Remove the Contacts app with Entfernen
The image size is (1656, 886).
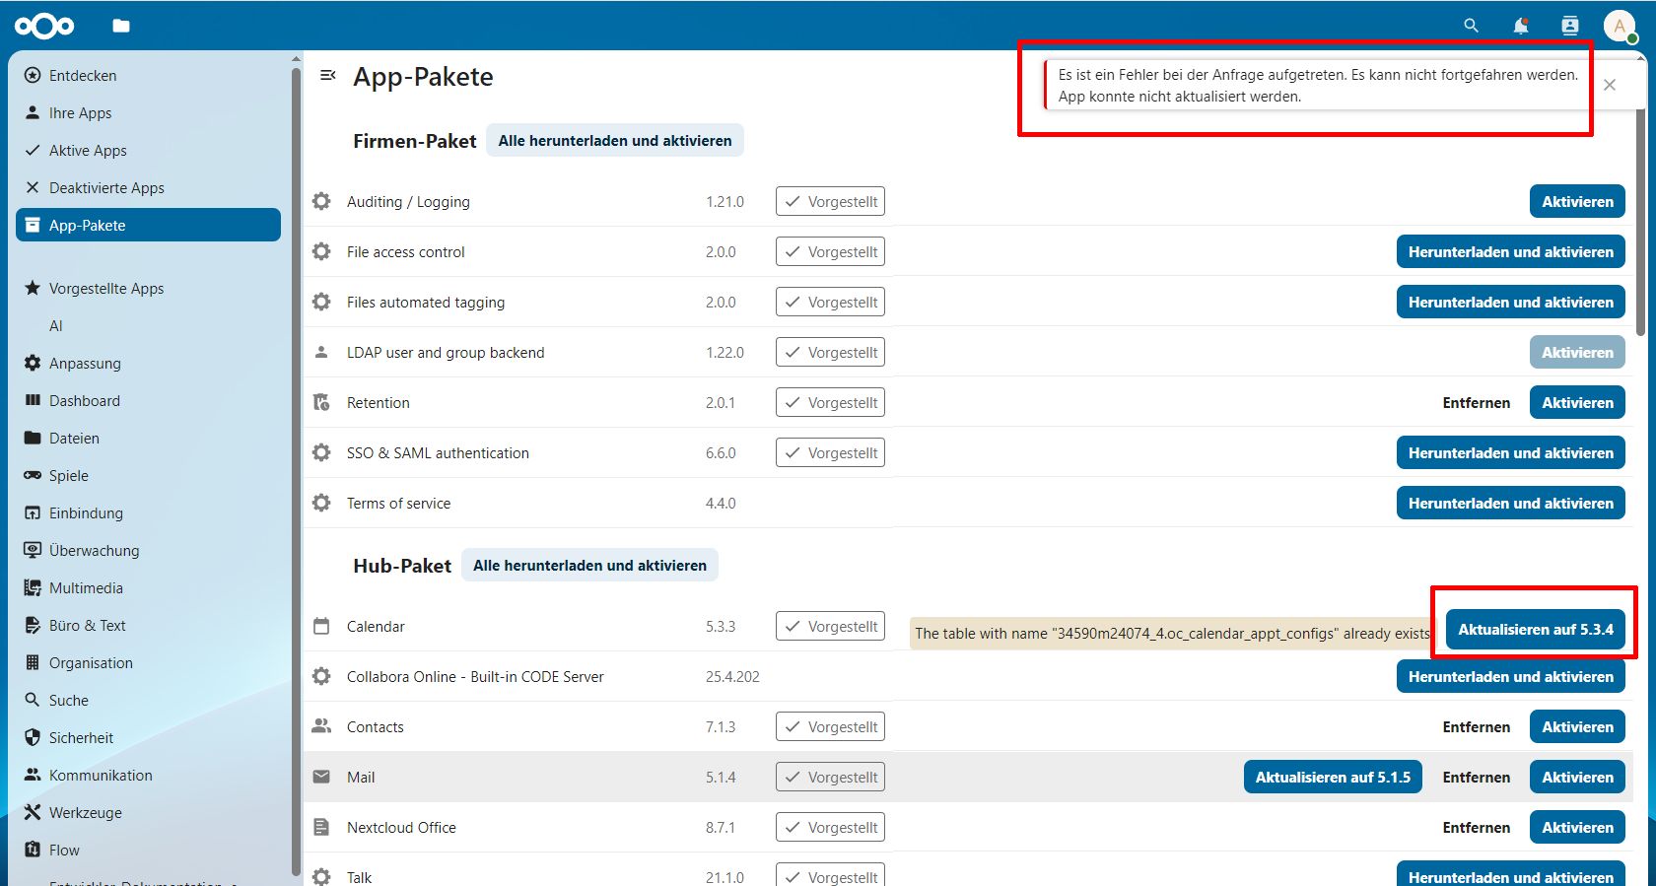[x=1476, y=726]
